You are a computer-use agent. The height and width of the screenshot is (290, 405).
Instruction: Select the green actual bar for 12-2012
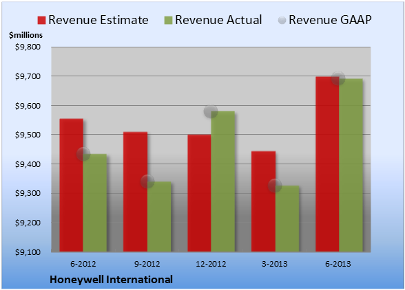pyautogui.click(x=223, y=181)
